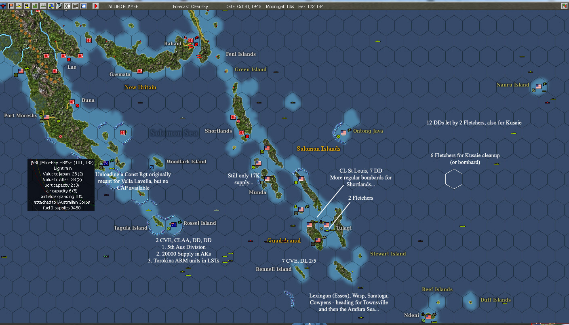Click the white highlighted hex outline

pyautogui.click(x=454, y=179)
